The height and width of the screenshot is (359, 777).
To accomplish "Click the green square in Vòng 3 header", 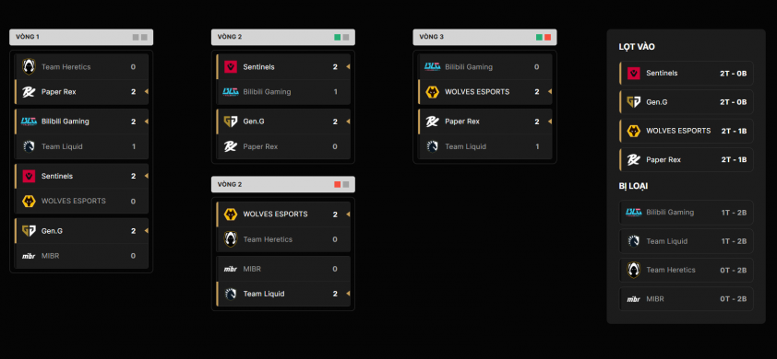I will click(x=539, y=37).
